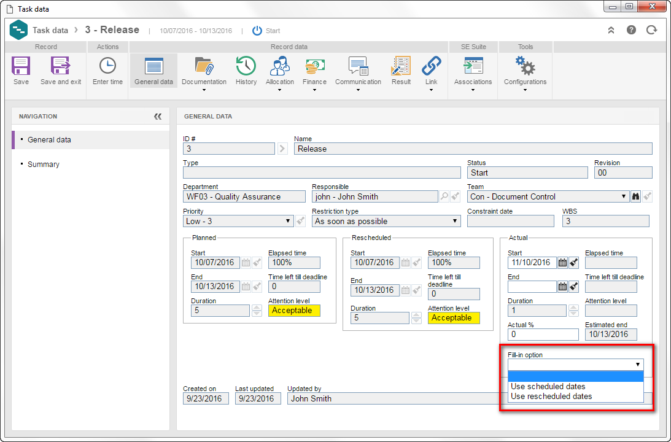This screenshot has width=671, height=442.
Task: Open the Configurations gears icon
Action: (525, 66)
